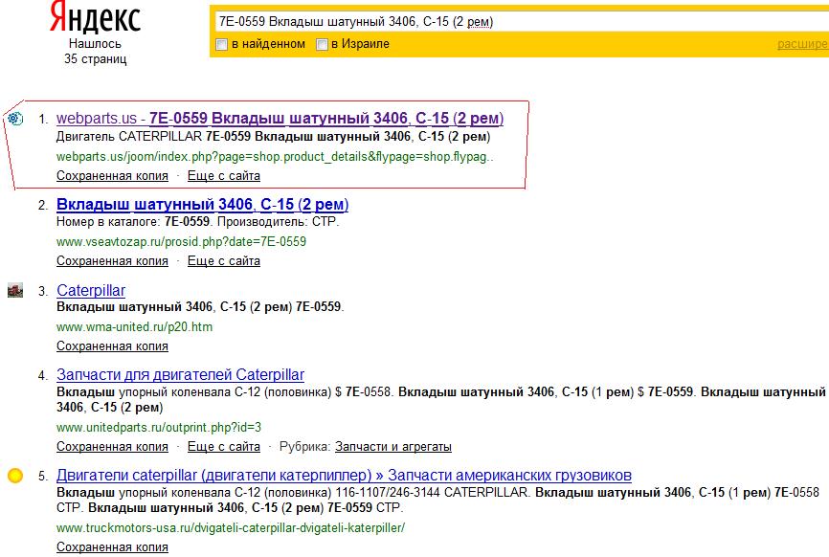The height and width of the screenshot is (557, 829).
Task: Click "Еще с сайта" under the webparts.us result
Action: click(x=224, y=175)
